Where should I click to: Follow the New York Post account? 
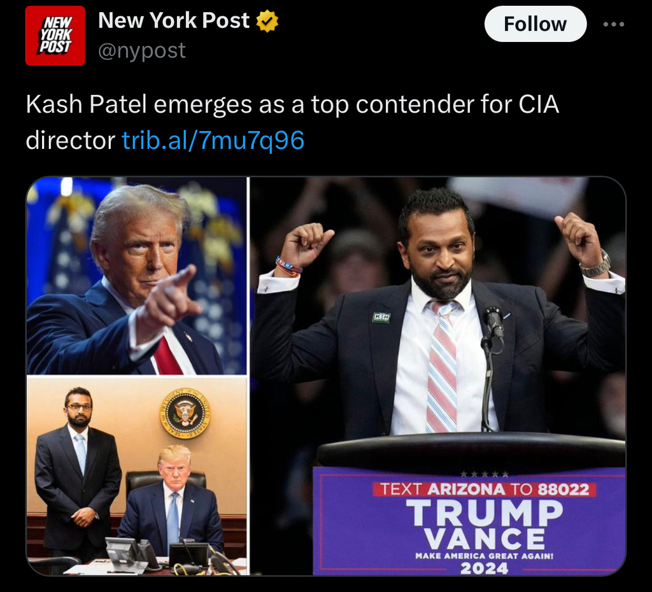[535, 24]
